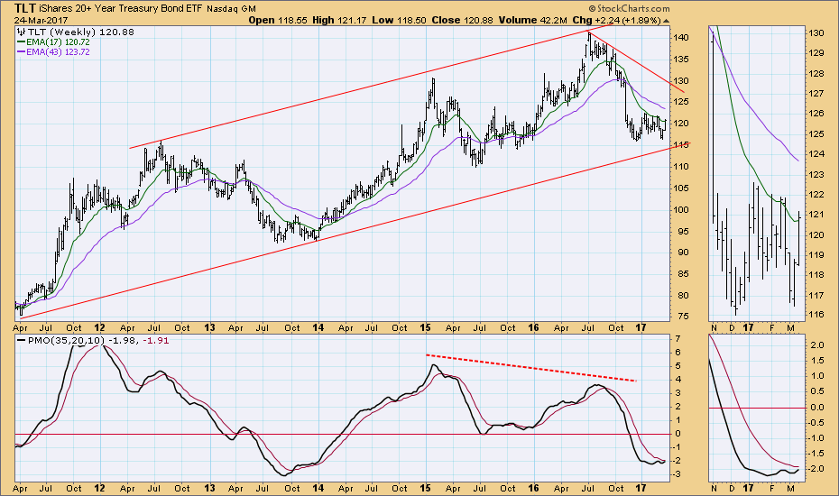Click the Nasdaq GM exchange label
The width and height of the screenshot is (839, 496).
[x=231, y=9]
